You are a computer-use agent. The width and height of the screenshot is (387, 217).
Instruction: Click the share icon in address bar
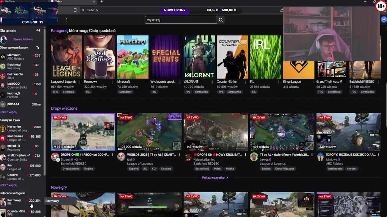point(281,10)
